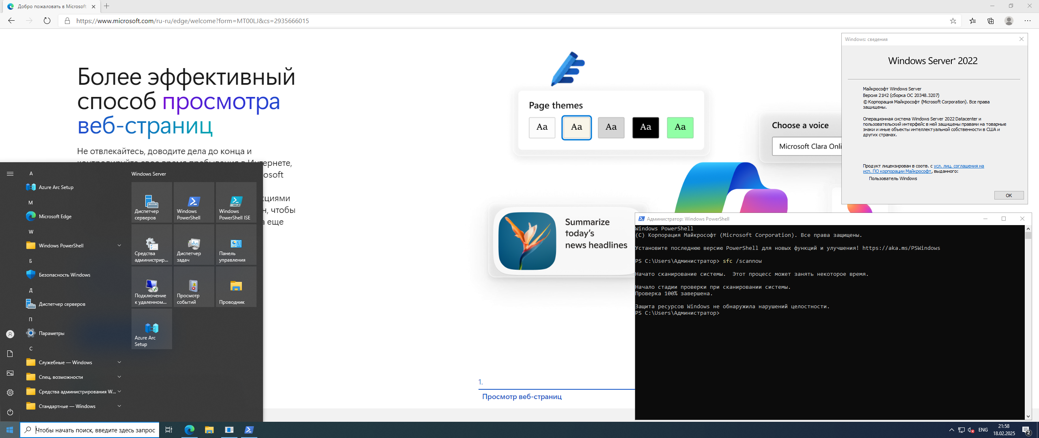The height and width of the screenshot is (438, 1039).
Task: Open the Windows PowerShell ISE tile
Action: pos(236,202)
